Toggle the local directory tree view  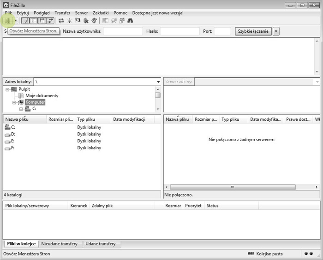click(34, 21)
